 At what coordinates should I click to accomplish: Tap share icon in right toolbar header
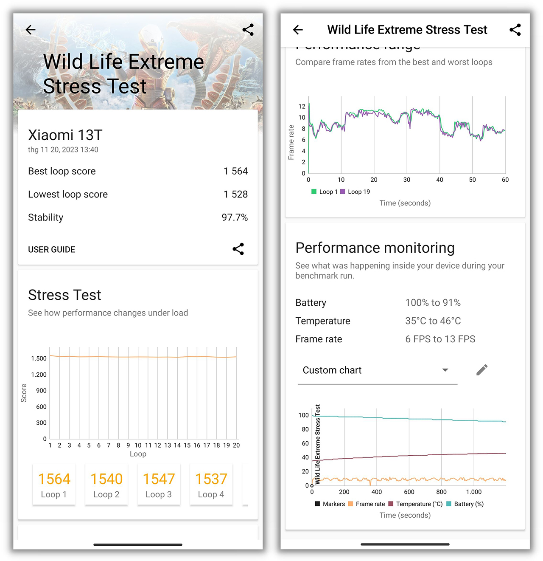pos(515,30)
